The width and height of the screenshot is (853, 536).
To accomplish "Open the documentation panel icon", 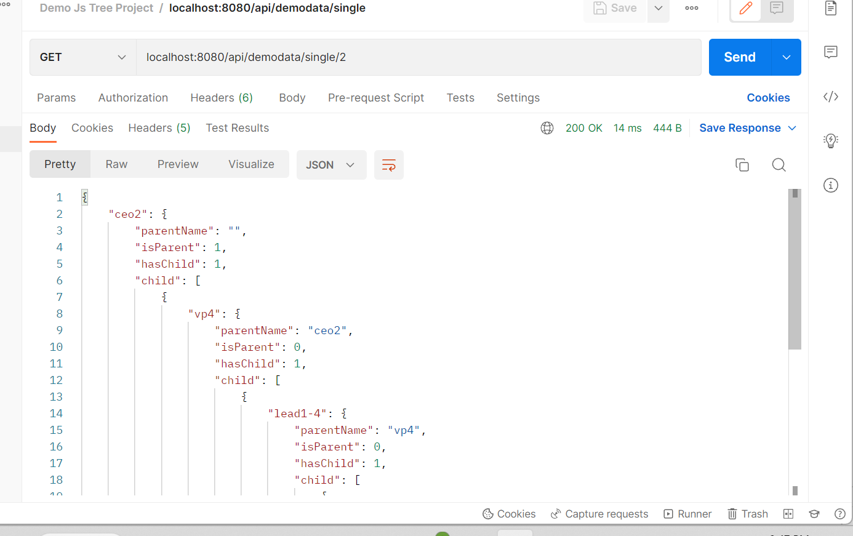I will click(x=830, y=9).
